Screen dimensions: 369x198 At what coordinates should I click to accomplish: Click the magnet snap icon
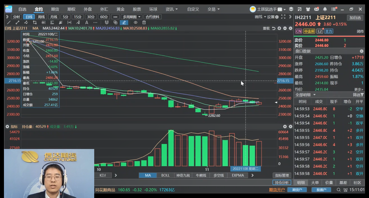coord(107,23)
